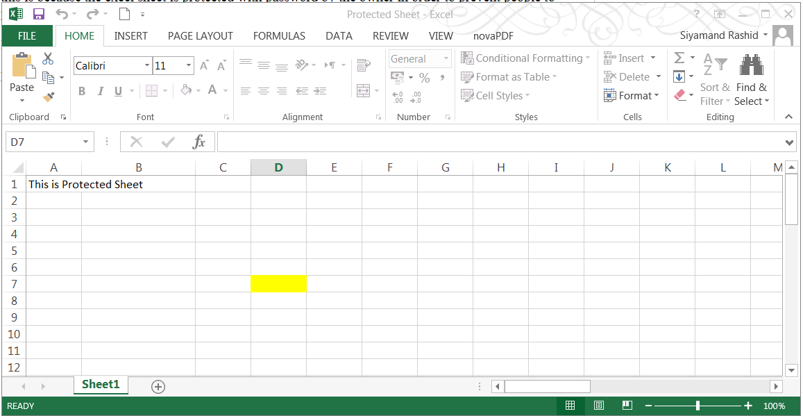Click the AutoSum sigma icon
The height and width of the screenshot is (416, 803).
coord(679,58)
